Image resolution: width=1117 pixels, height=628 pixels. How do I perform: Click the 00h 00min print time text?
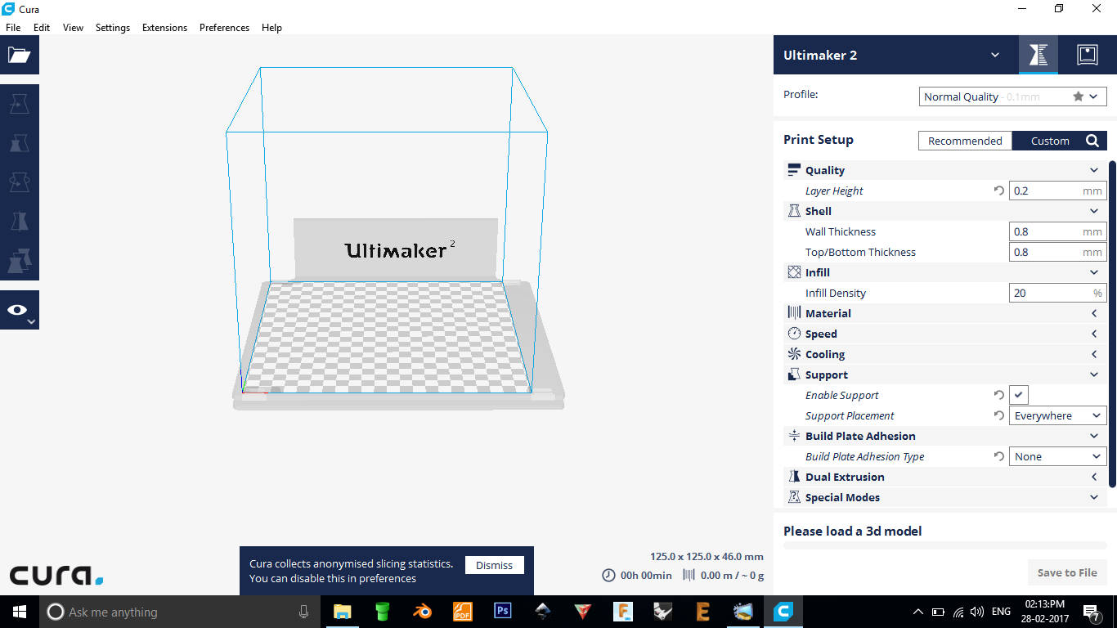pyautogui.click(x=646, y=575)
